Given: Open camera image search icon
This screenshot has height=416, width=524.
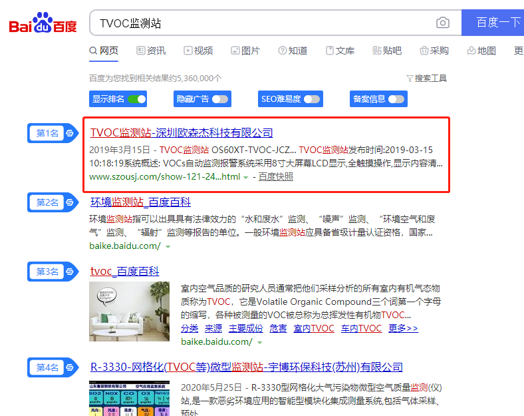Looking at the screenshot, I should tap(442, 23).
